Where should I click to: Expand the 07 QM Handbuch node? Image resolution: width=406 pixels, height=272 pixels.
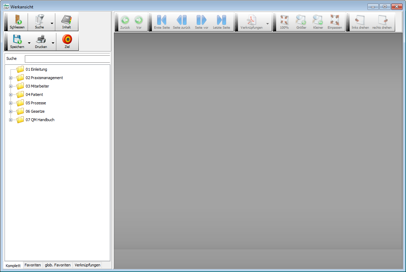pos(10,120)
